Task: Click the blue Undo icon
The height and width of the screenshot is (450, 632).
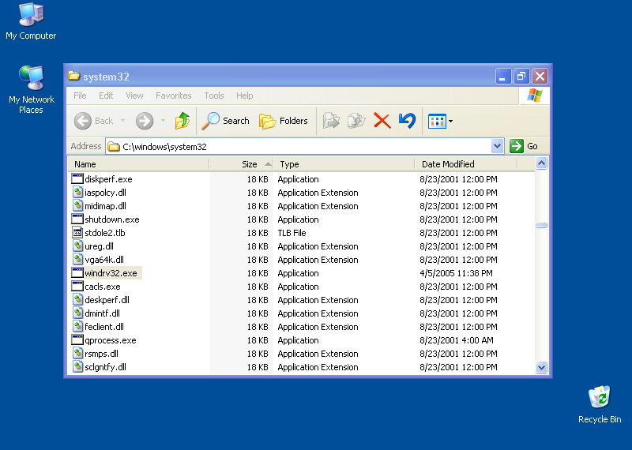Action: pyautogui.click(x=407, y=121)
